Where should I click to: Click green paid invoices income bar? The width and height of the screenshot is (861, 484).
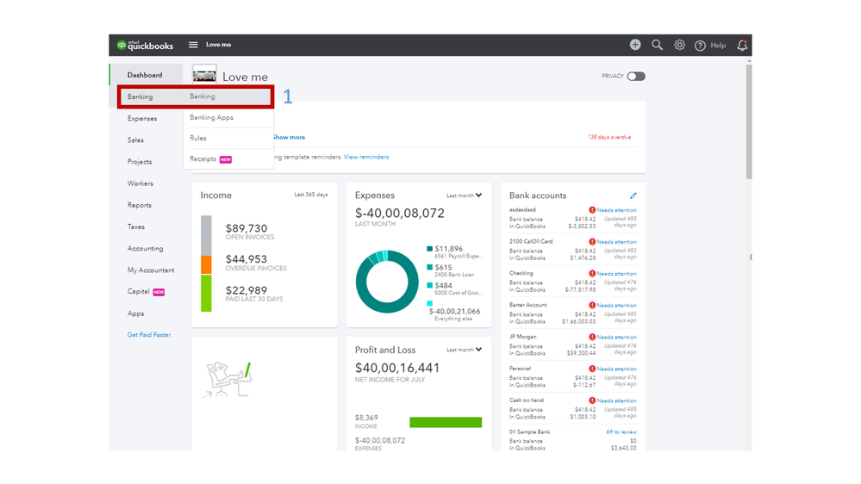(x=206, y=293)
